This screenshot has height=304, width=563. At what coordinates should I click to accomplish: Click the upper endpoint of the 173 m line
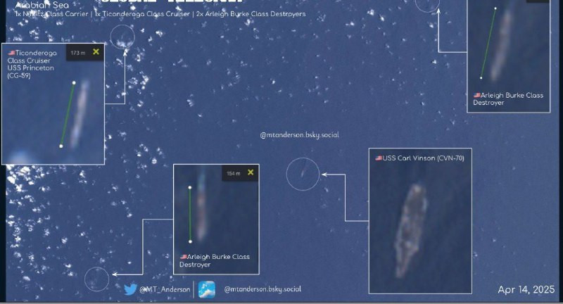click(74, 83)
